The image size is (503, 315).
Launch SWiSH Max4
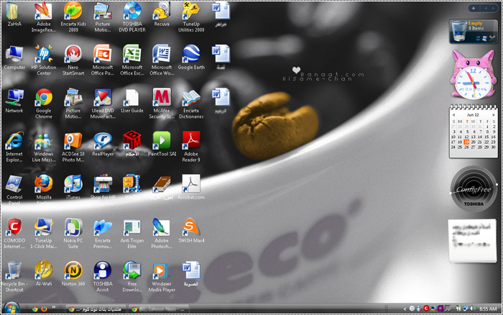click(x=191, y=228)
